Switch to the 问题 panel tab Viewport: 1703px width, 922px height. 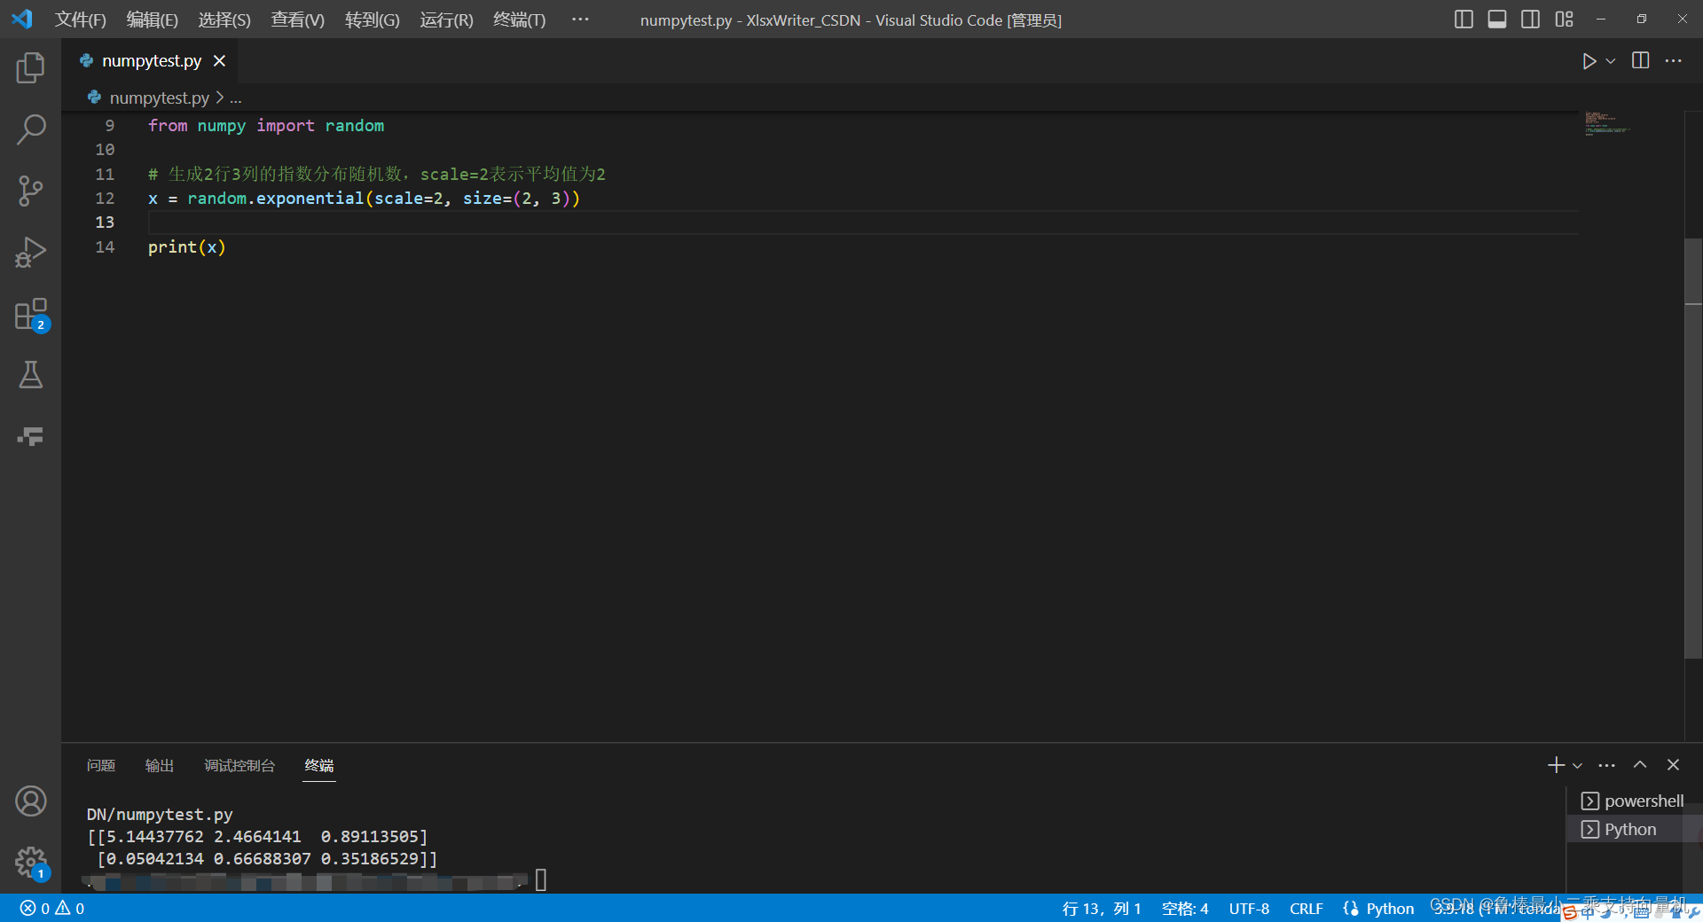(x=101, y=766)
